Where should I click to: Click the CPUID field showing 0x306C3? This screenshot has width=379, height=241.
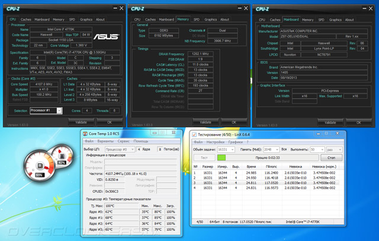tap(115, 191)
